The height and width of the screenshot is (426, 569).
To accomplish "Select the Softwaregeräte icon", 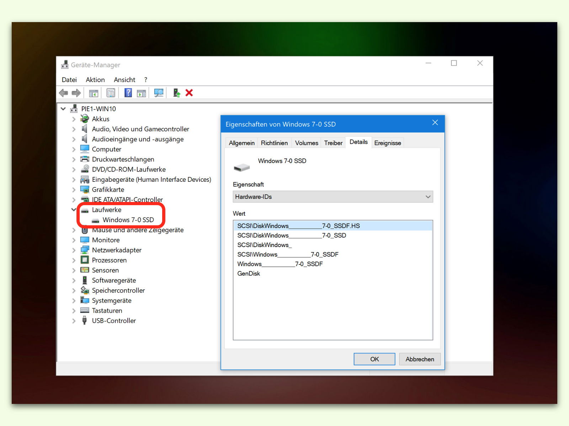I will tap(85, 280).
